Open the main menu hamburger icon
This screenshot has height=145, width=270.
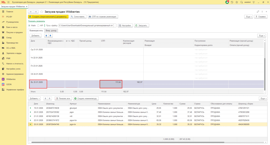pyautogui.click(x=8, y=2)
